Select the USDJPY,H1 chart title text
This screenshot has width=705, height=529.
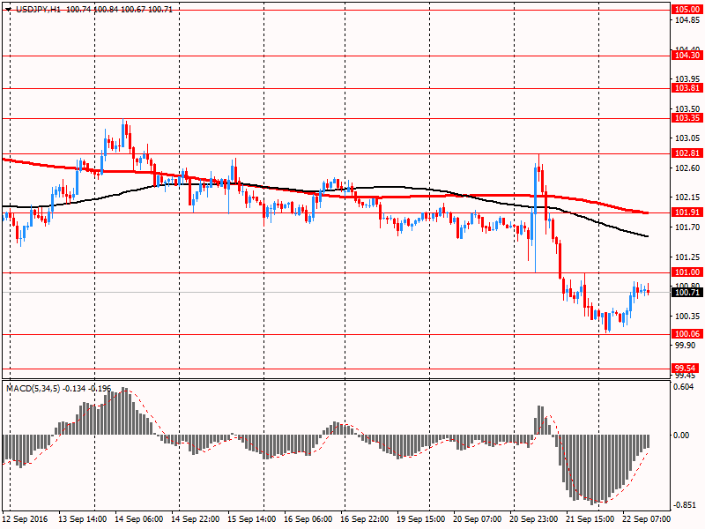point(38,10)
